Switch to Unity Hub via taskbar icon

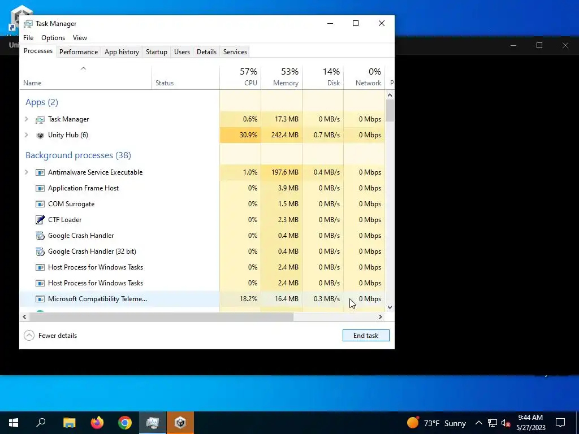180,423
